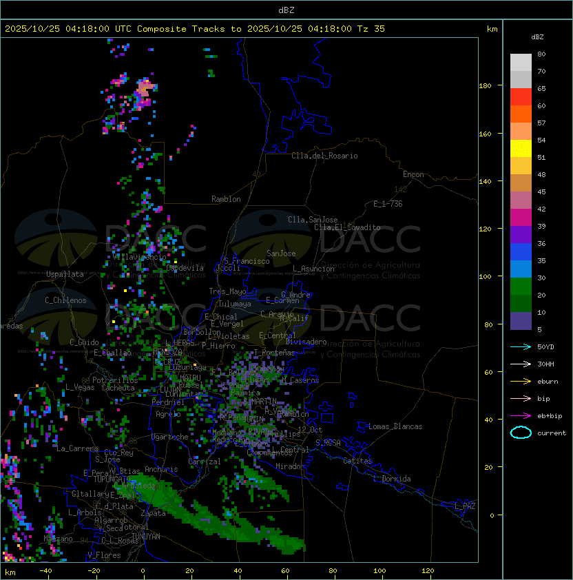This screenshot has width=573, height=580.
Task: Click the pink bip arrow legend icon
Action: coord(521,398)
